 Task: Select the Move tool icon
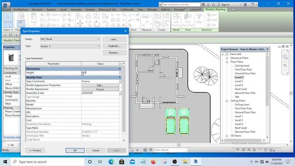(x=80, y=24)
